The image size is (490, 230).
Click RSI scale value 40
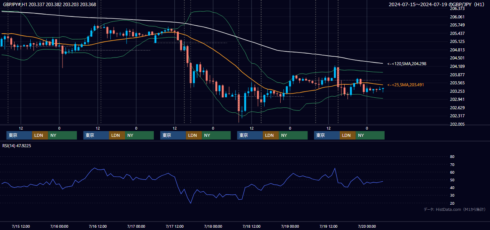coord(452,187)
